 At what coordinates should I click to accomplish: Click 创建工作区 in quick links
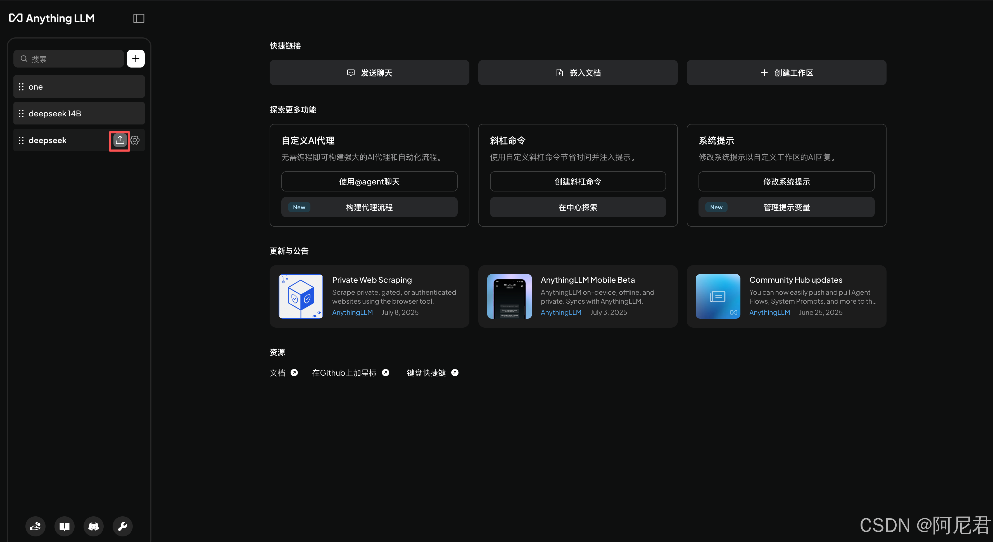(787, 72)
